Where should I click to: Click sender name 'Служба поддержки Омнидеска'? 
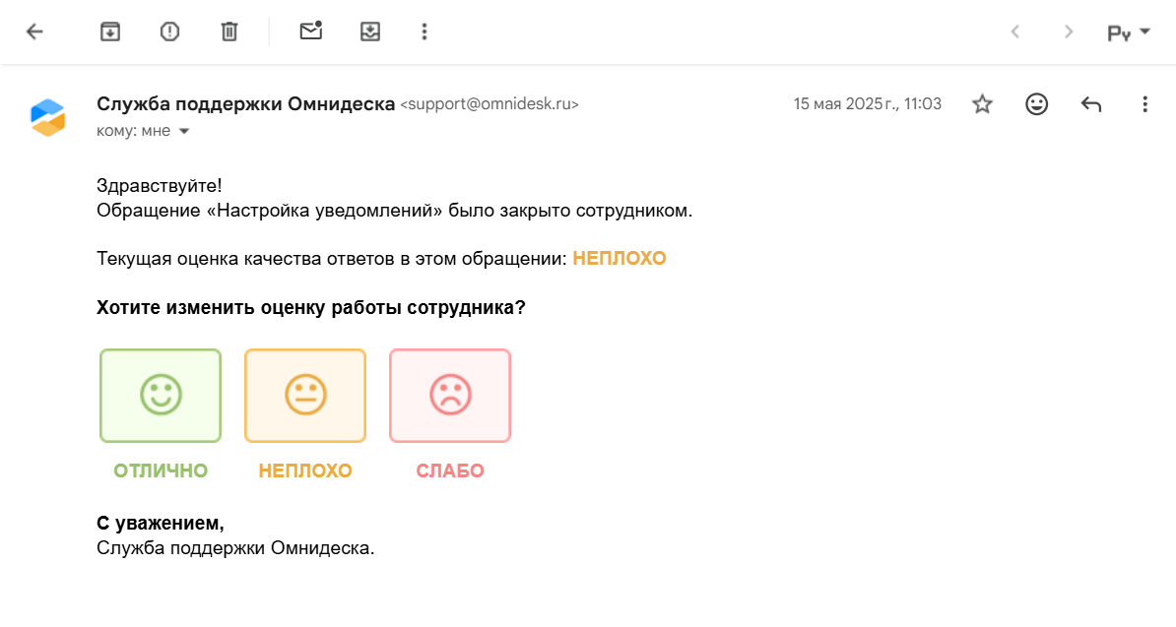(x=245, y=103)
